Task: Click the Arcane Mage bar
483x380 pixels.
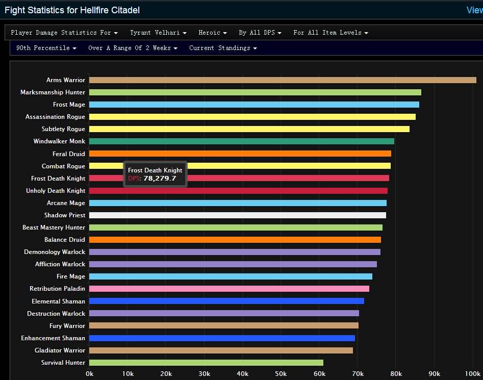Action: click(238, 203)
